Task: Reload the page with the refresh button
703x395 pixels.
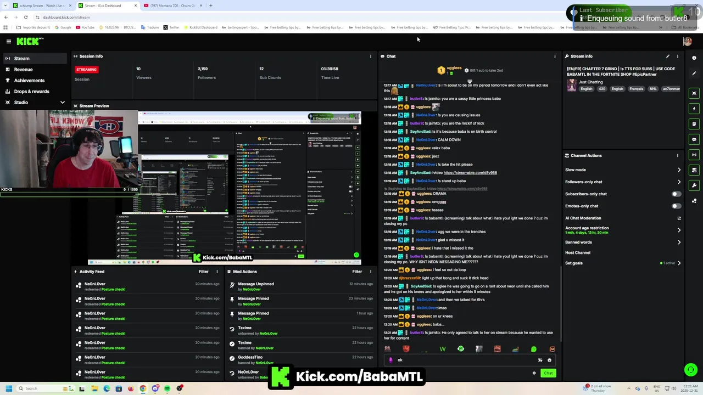Action: click(x=25, y=17)
